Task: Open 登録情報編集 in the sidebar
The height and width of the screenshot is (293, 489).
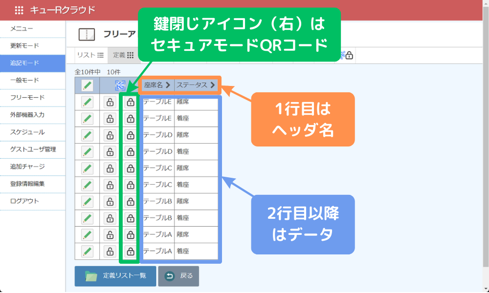Action: click(x=32, y=184)
